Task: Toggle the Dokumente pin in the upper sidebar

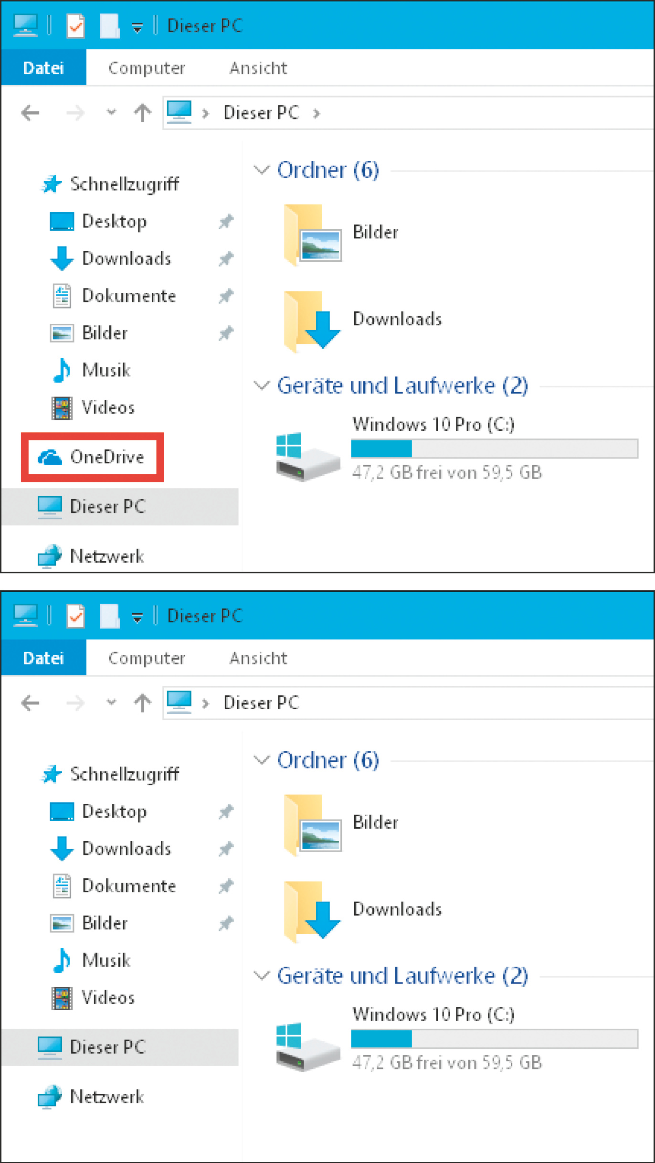Action: tap(225, 296)
